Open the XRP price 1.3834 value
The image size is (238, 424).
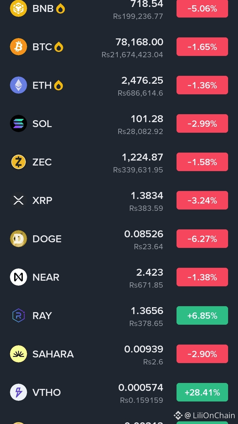[x=147, y=196]
